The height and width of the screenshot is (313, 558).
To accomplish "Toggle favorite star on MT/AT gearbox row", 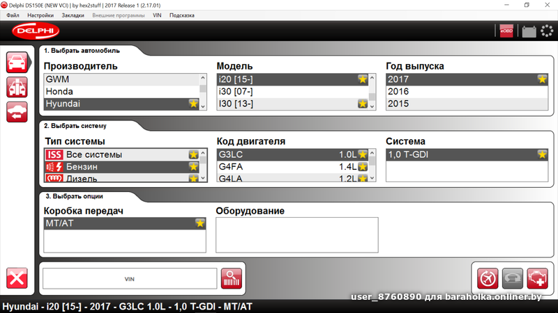I will (x=199, y=223).
